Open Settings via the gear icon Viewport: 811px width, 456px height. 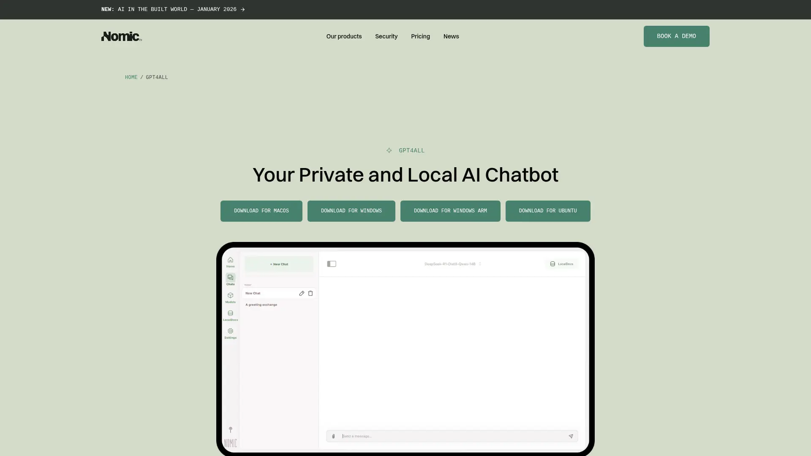tap(230, 333)
